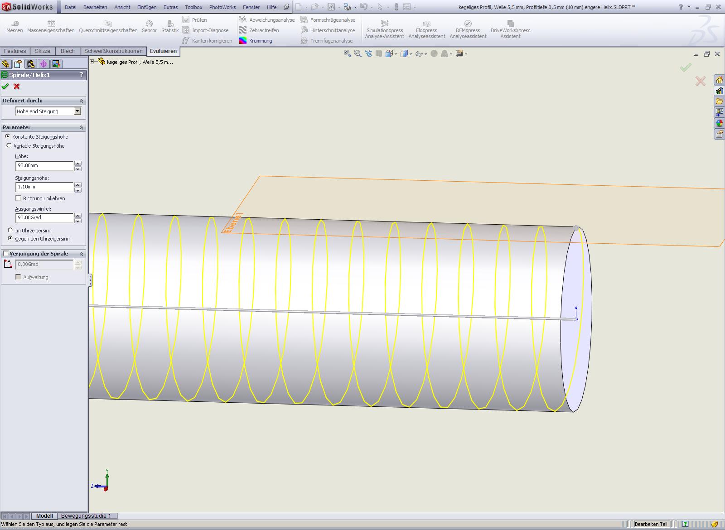725x530 pixels.
Task: Collapse the Parameter section
Action: [x=81, y=128]
